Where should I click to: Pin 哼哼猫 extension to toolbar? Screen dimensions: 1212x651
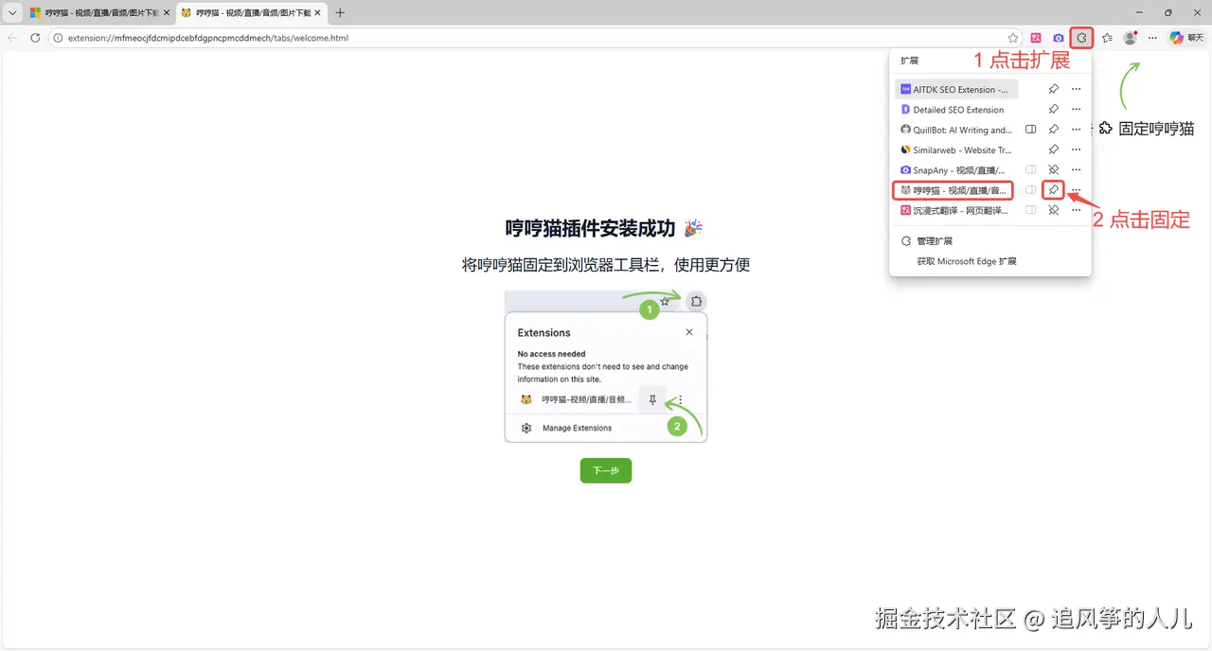[1053, 190]
